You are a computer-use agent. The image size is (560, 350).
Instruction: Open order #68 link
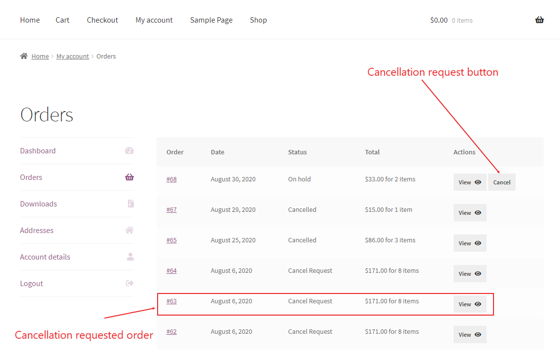pos(171,179)
